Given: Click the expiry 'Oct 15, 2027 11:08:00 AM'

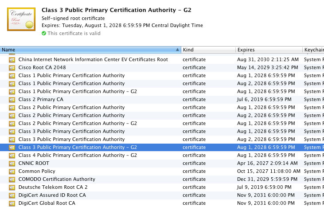Looking at the screenshot, I should click(269, 171).
